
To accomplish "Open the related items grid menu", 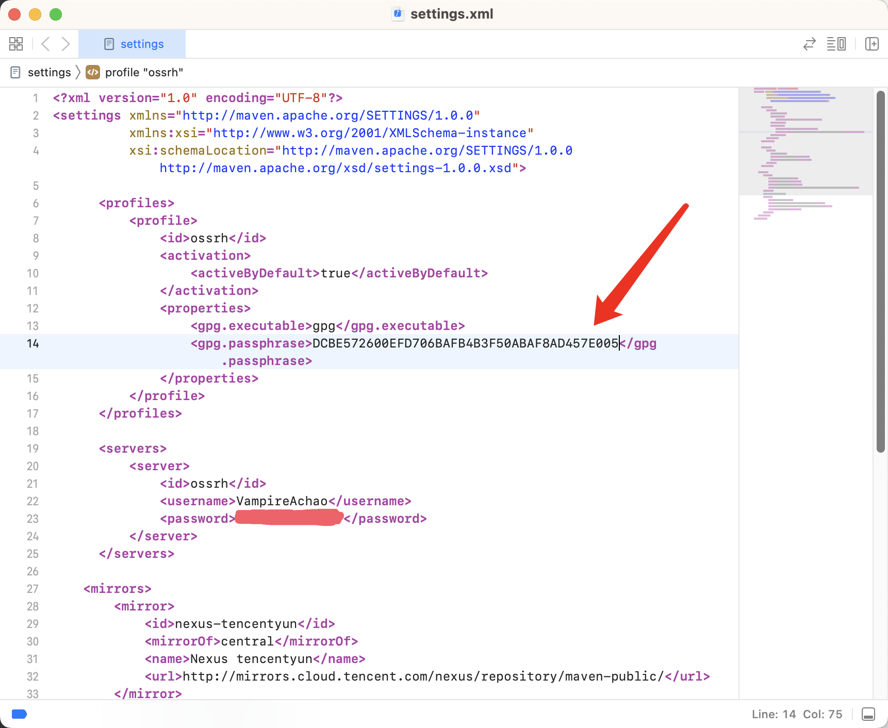I will [16, 44].
